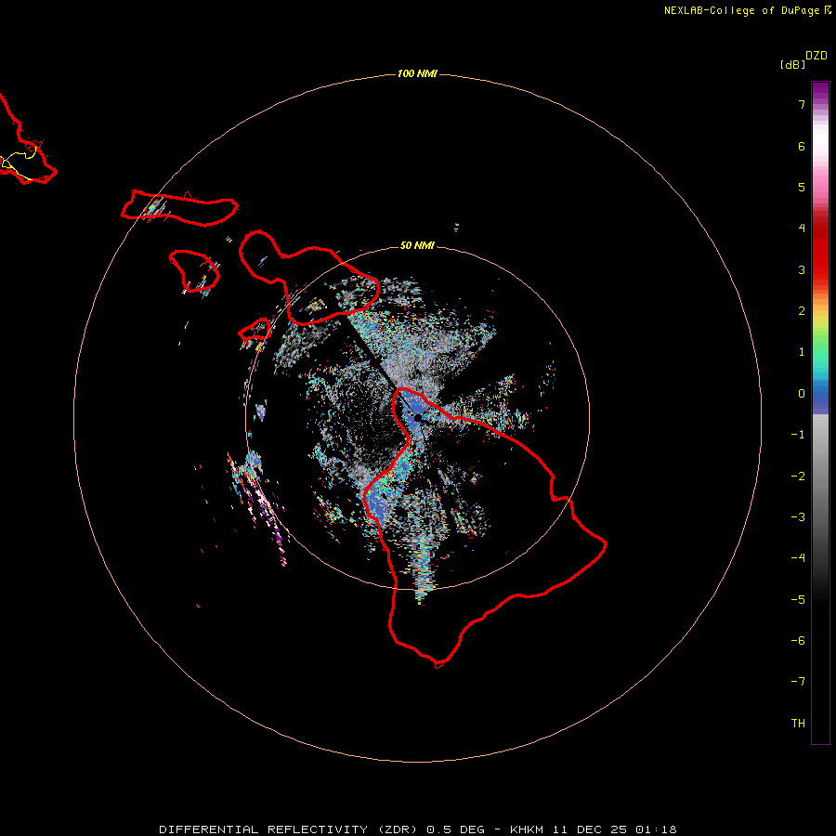Click the -4 value on color scale
This screenshot has width=836, height=836.
tap(798, 558)
